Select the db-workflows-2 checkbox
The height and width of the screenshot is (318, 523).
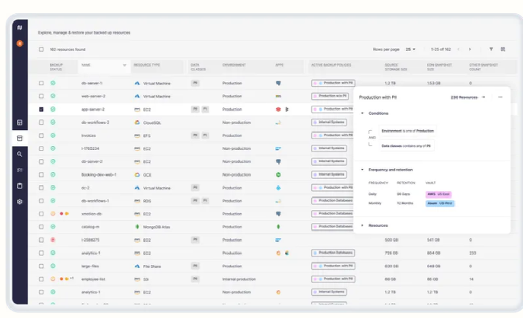[41, 122]
